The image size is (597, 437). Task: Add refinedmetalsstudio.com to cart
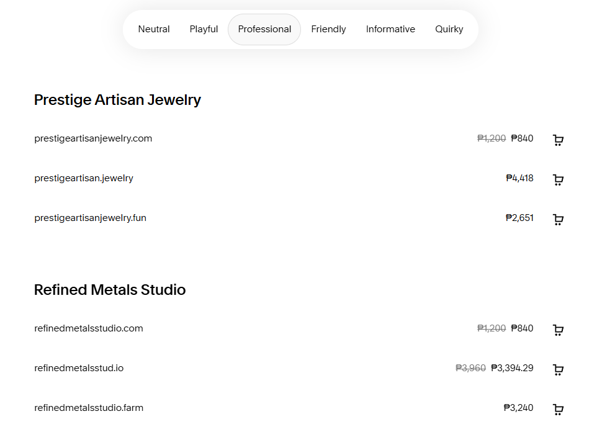558,330
